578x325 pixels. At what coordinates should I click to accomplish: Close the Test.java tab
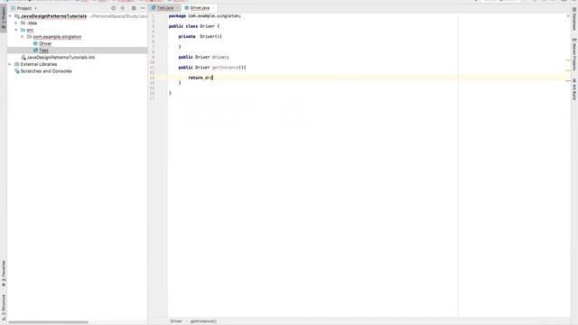click(178, 8)
